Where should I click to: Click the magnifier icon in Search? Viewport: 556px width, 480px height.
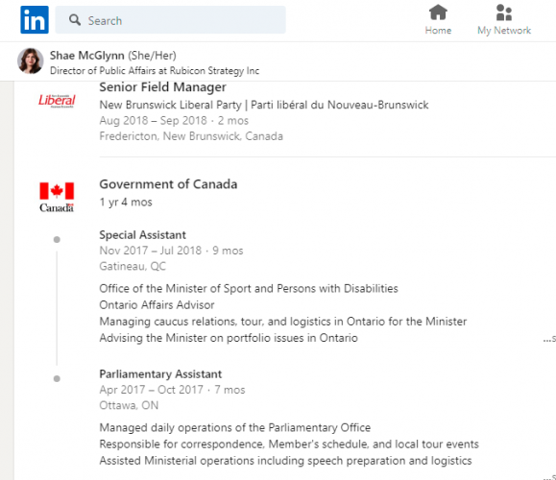(75, 20)
